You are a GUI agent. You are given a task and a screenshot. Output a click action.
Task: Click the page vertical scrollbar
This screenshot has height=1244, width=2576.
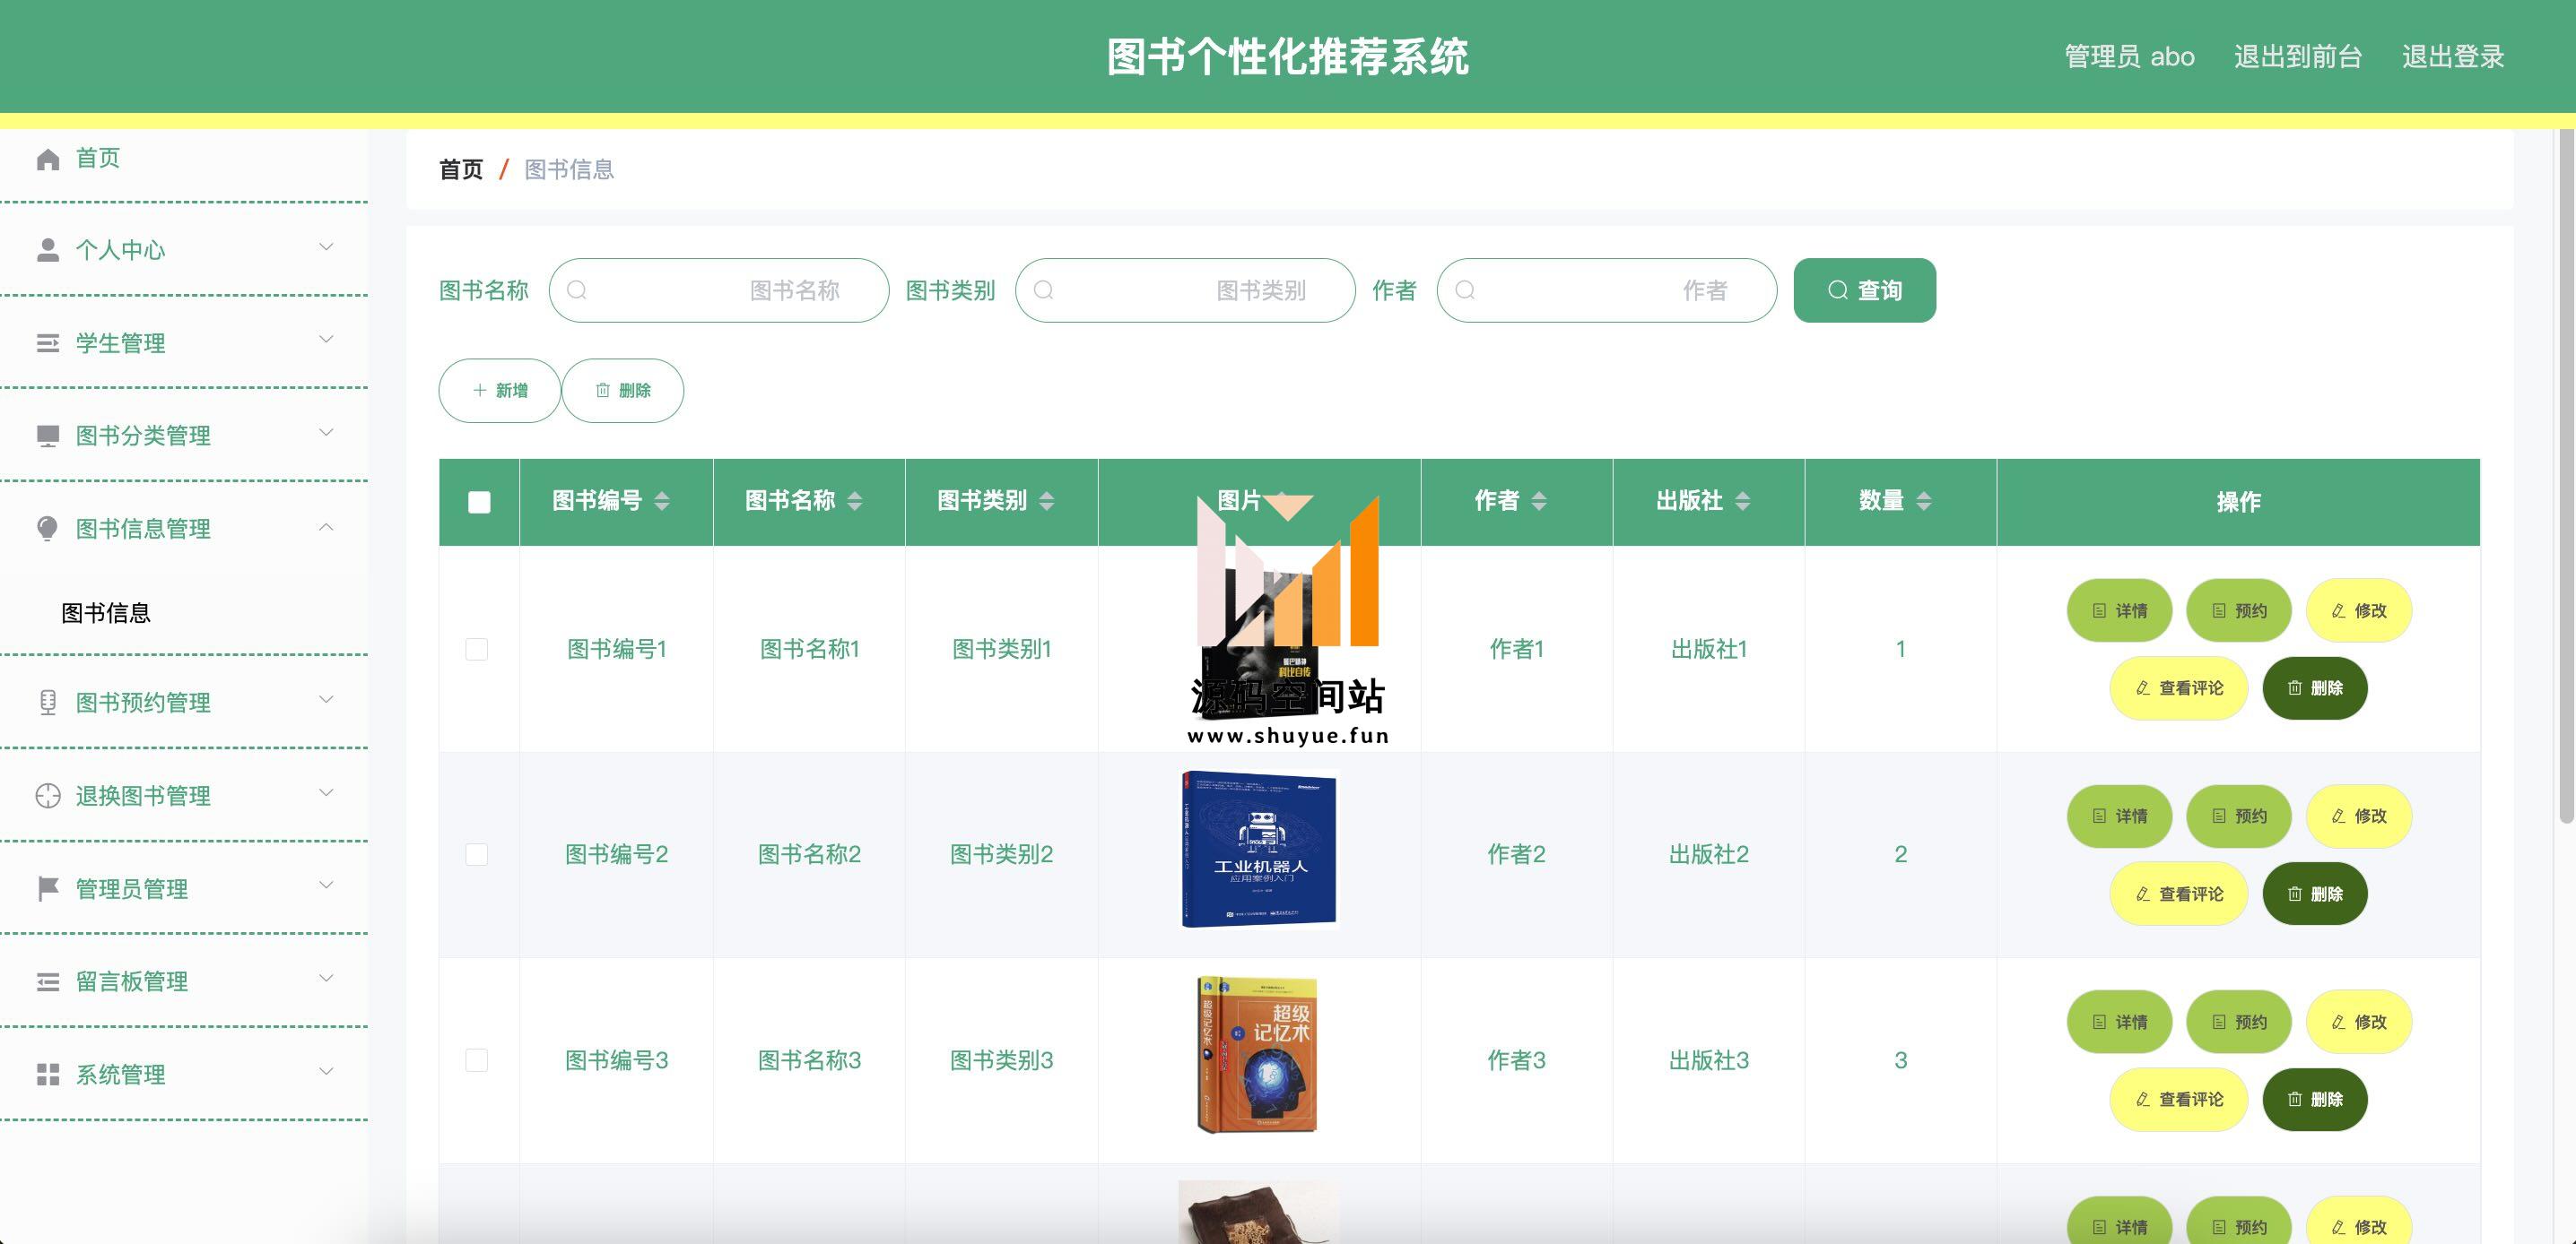point(2566,476)
